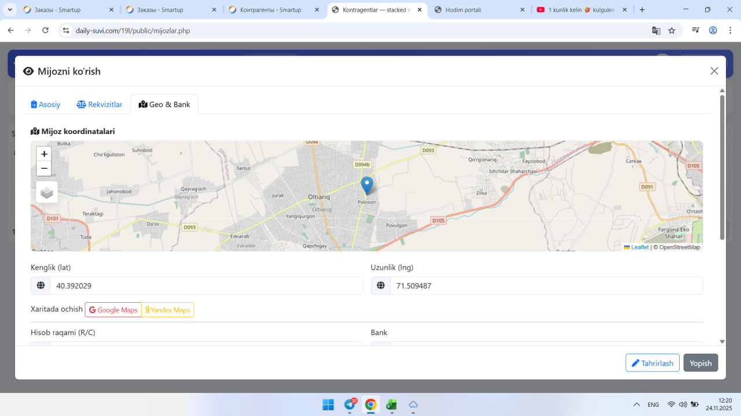Click the Tahrirlash edit button

point(652,363)
